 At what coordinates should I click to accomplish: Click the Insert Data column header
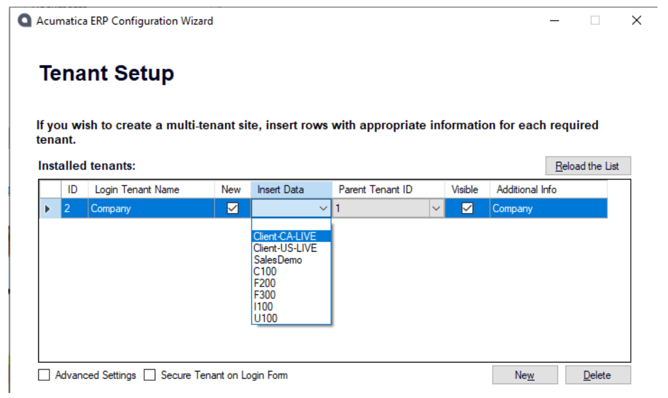point(291,190)
